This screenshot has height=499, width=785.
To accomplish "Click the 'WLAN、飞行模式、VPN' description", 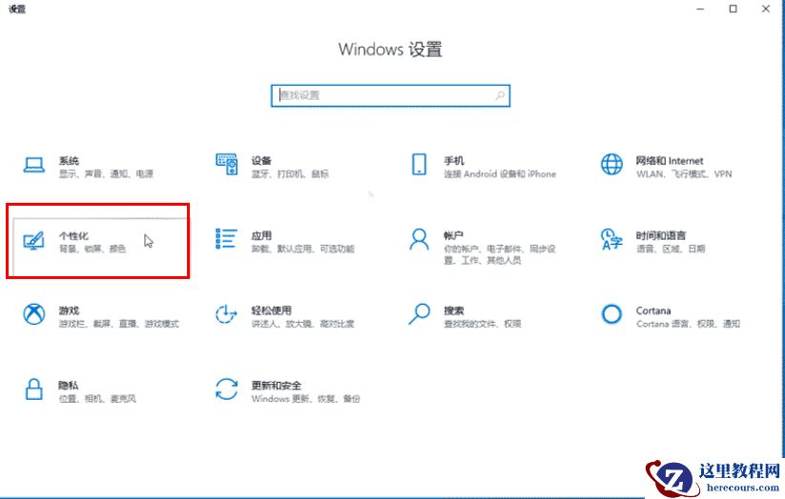I will pyautogui.click(x=684, y=174).
